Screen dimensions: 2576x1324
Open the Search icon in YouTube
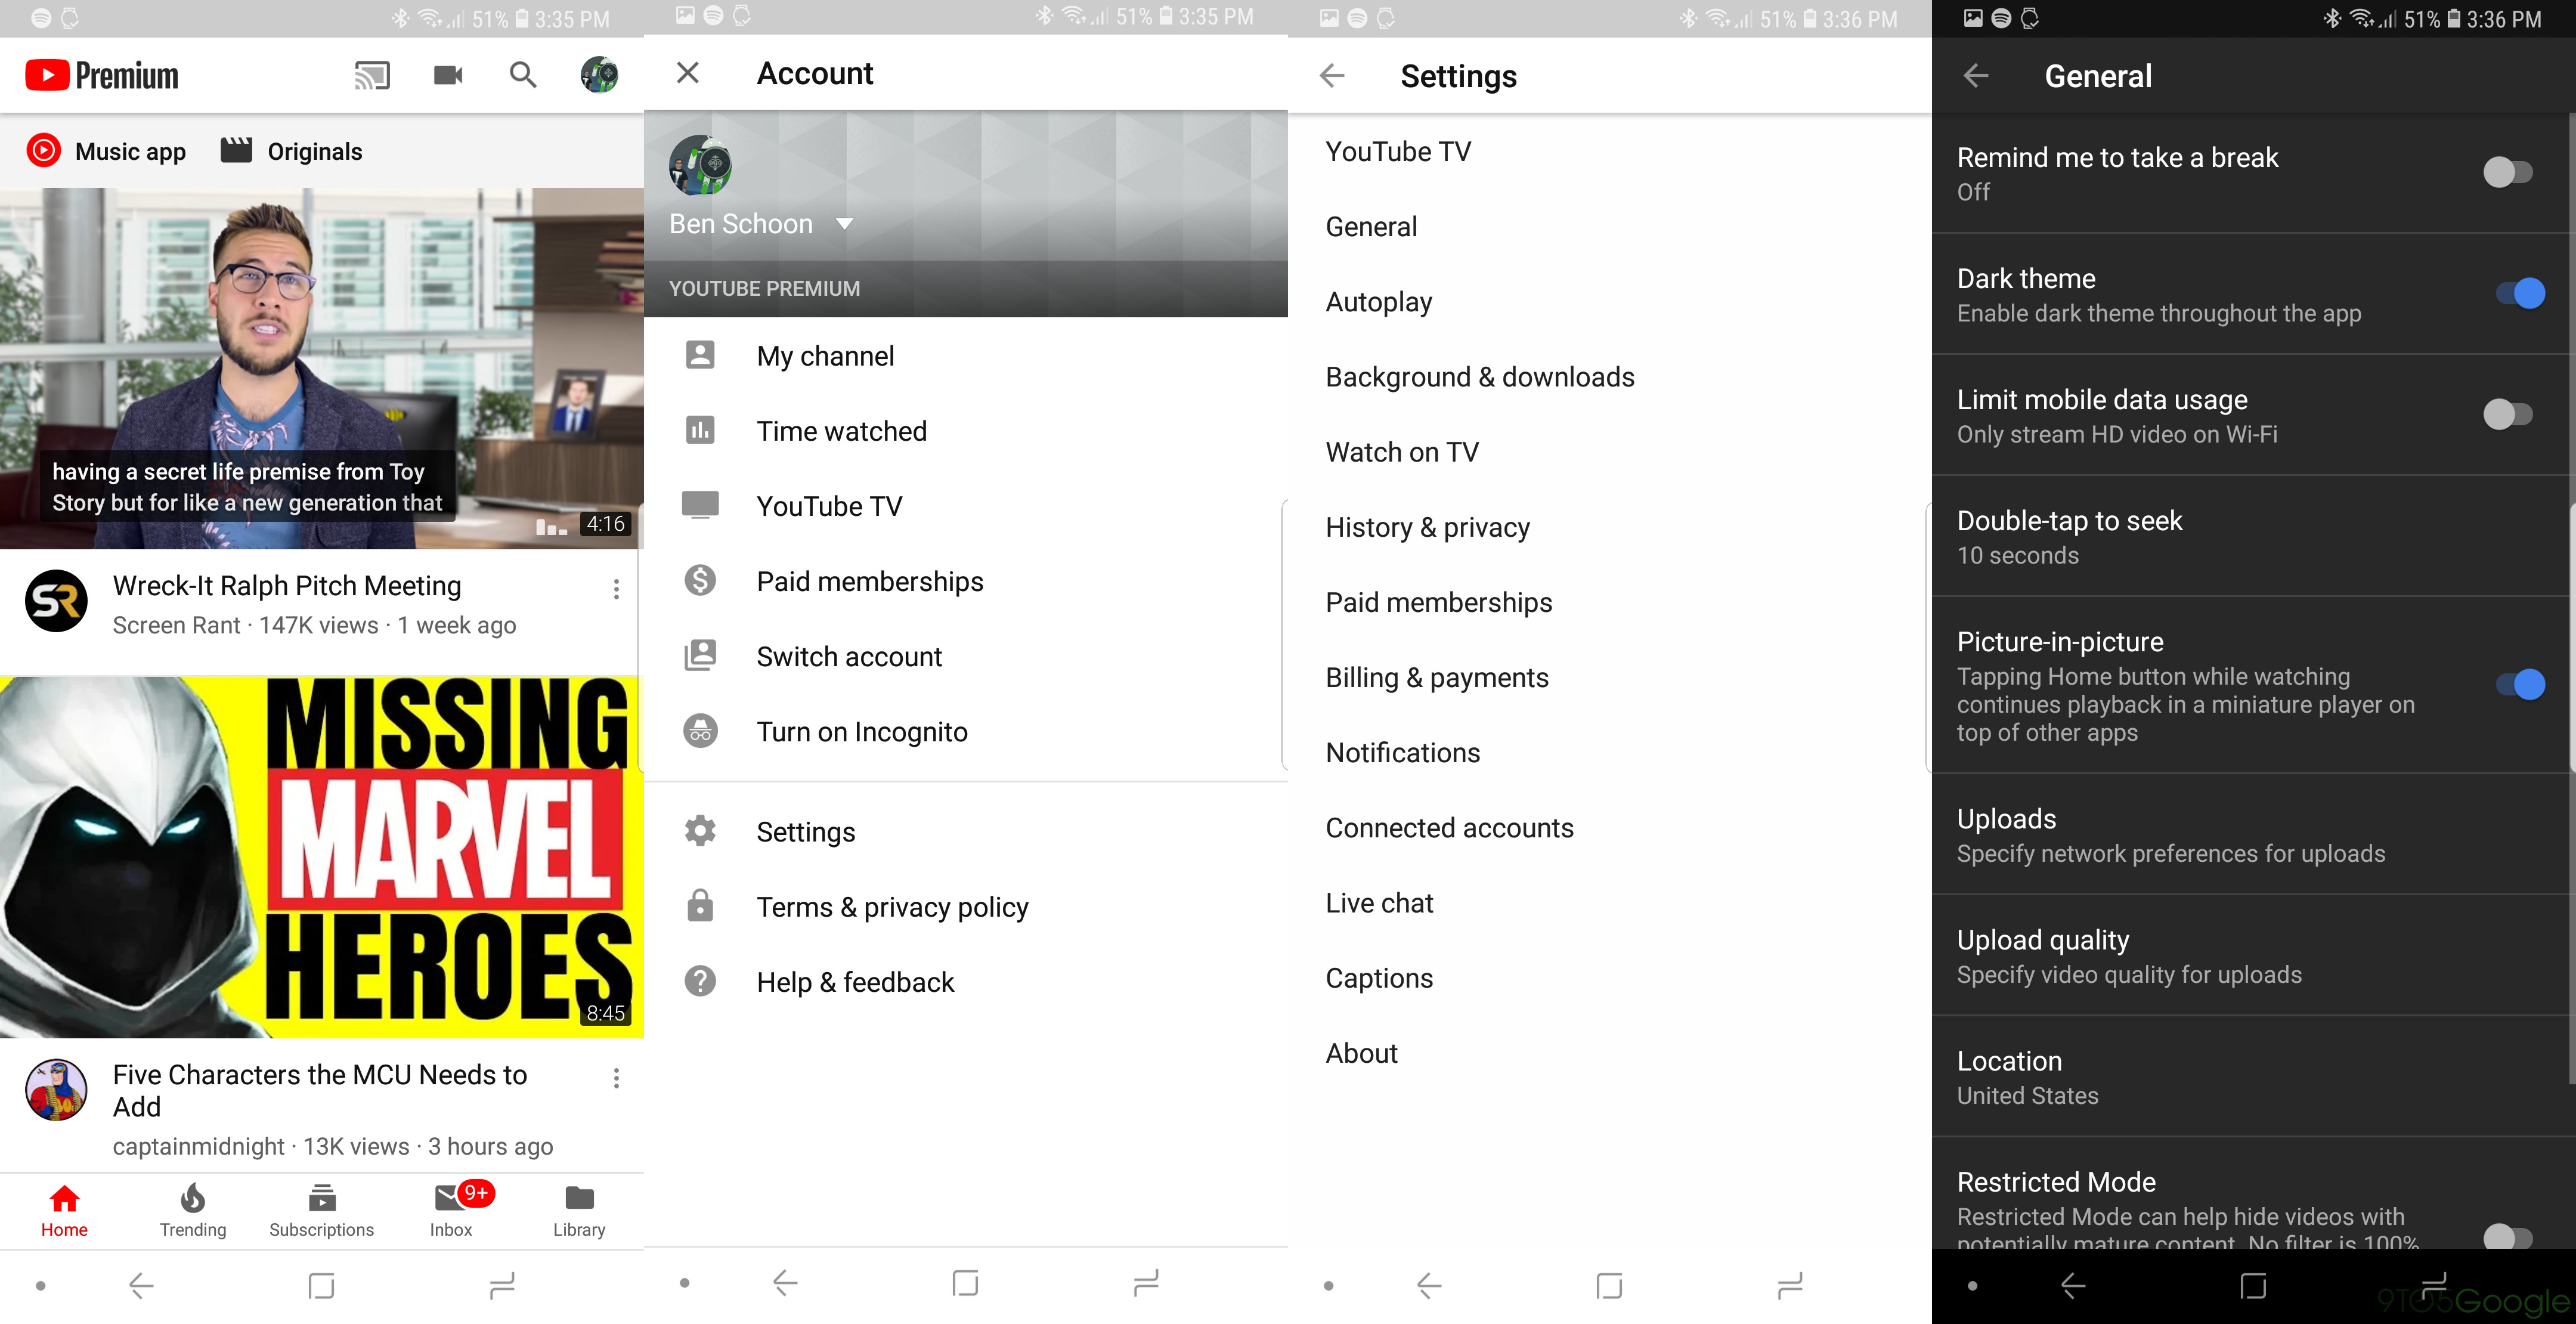click(522, 75)
